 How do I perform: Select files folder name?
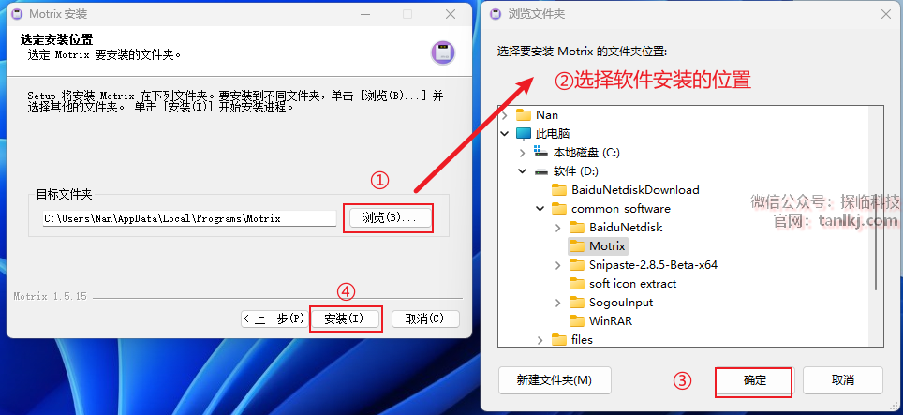582,340
